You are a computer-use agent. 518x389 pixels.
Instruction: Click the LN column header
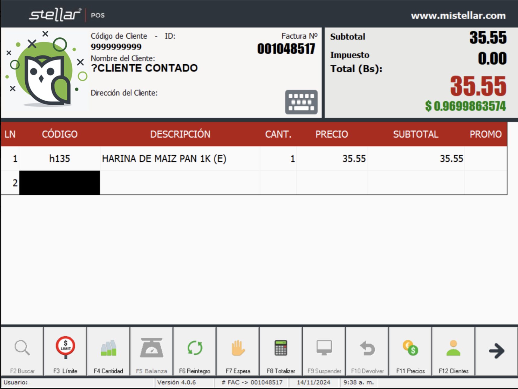(10, 134)
